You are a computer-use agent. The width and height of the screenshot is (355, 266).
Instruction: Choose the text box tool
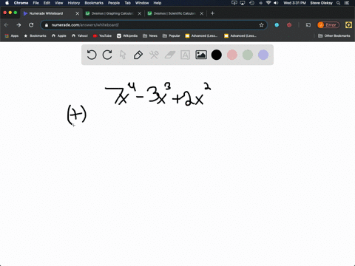point(185,55)
